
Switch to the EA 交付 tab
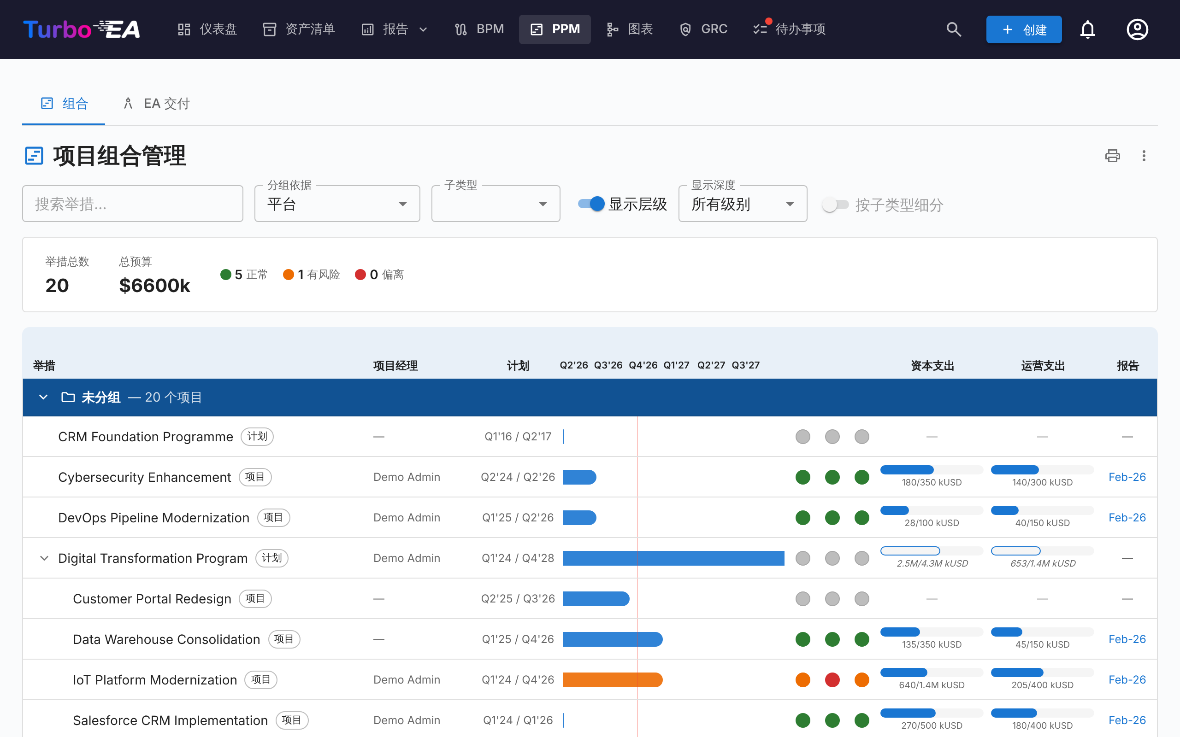click(156, 103)
